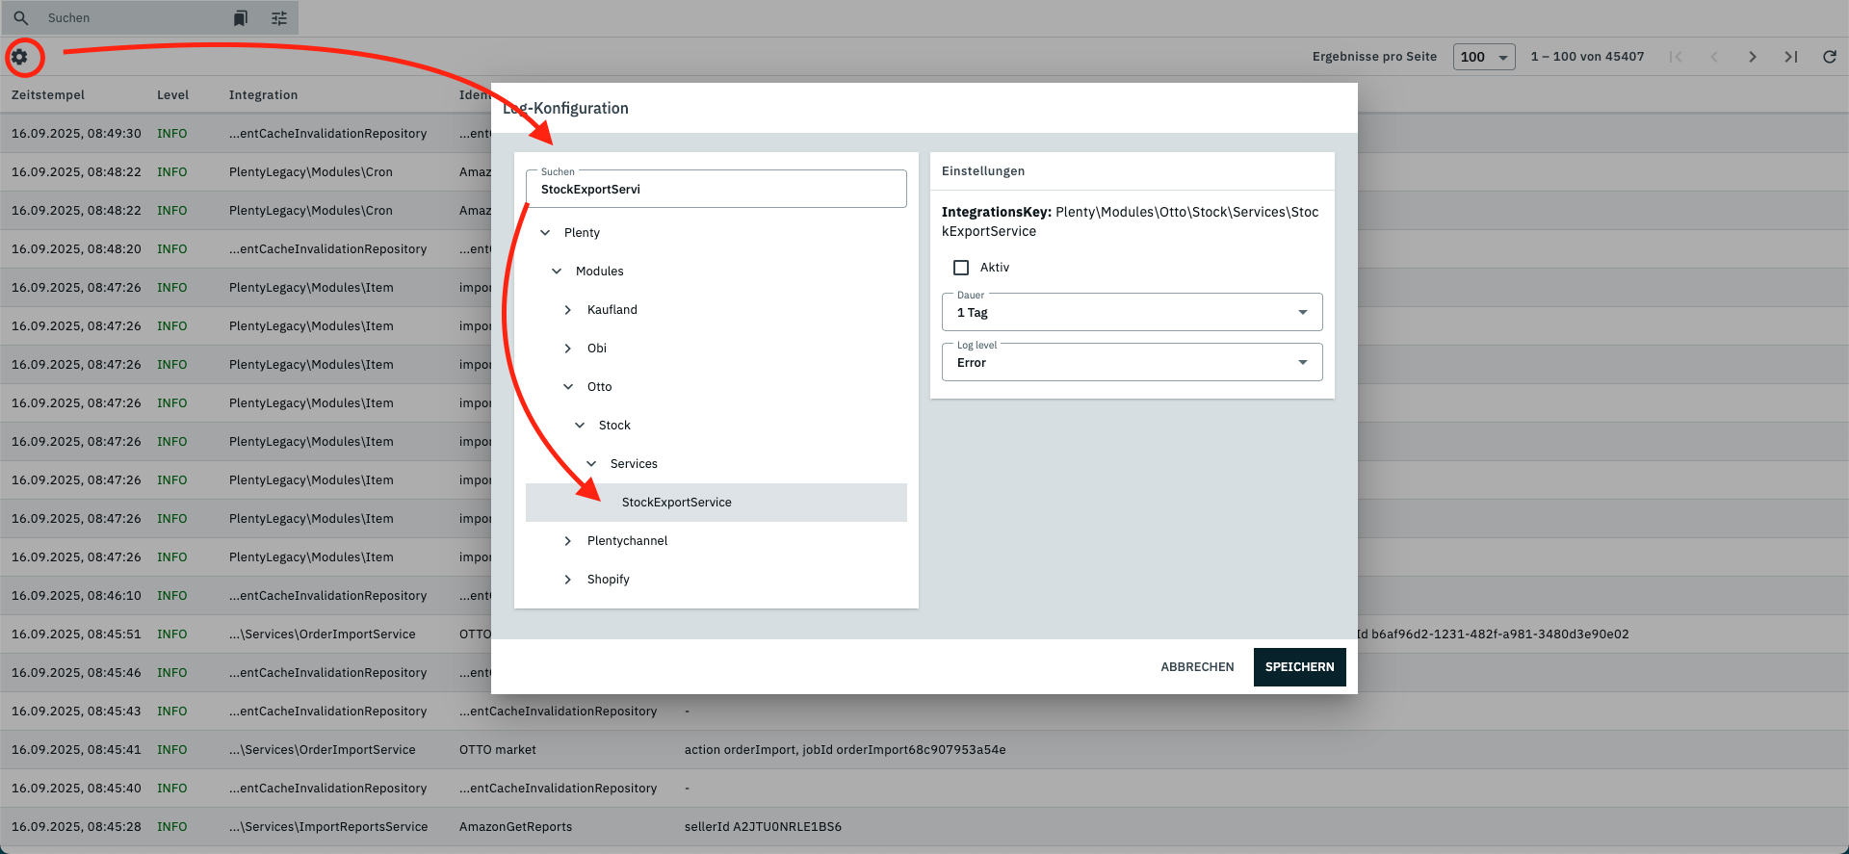The width and height of the screenshot is (1849, 854).
Task: Select the Plentychannel tree item
Action: [x=627, y=541]
